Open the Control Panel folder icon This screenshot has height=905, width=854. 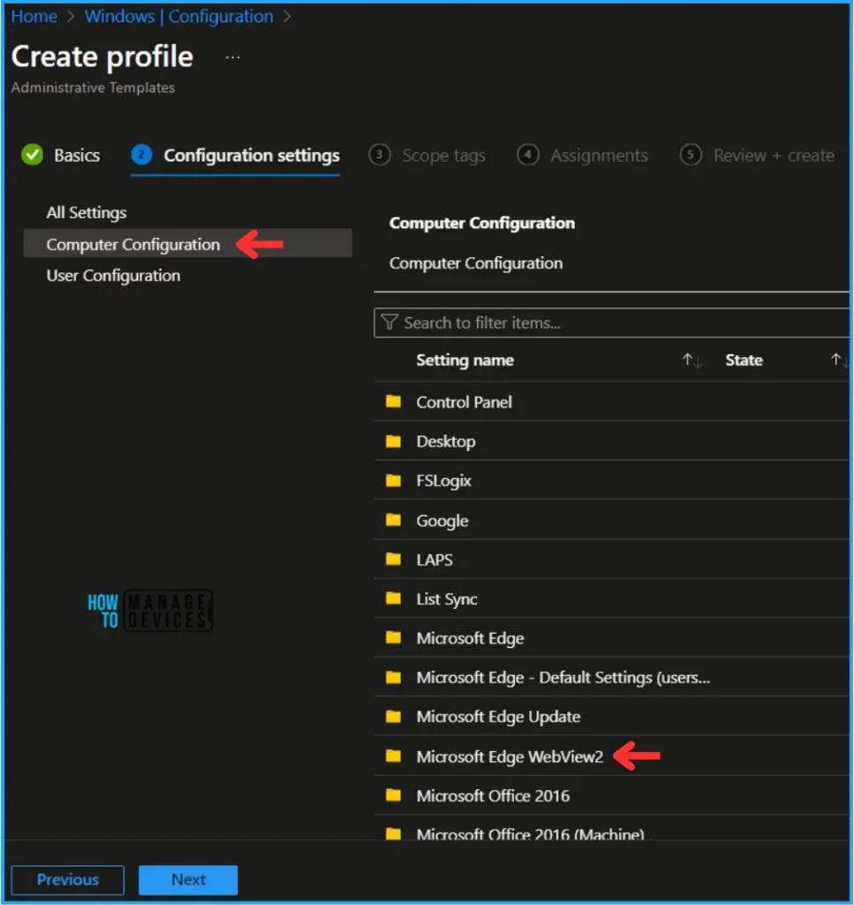tap(393, 401)
